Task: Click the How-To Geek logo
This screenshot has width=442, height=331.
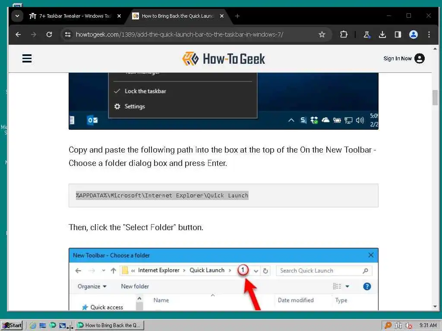Action: 224,59
